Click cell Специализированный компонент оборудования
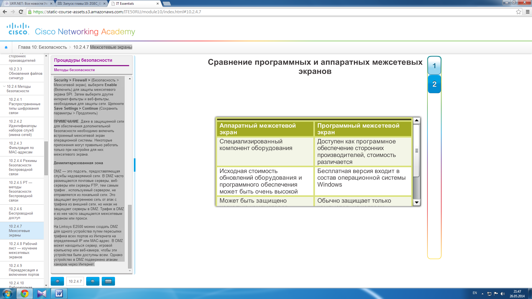The height and width of the screenshot is (299, 532). coord(265,151)
